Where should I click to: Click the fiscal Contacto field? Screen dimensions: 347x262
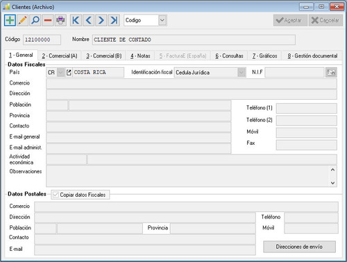[x=138, y=127]
